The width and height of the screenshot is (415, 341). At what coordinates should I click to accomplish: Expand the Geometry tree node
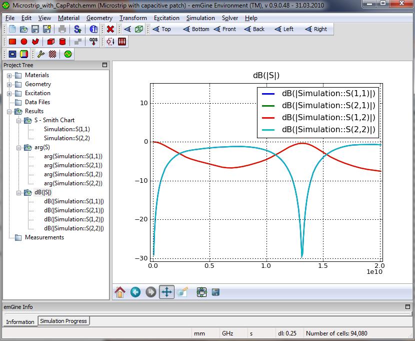(x=9, y=84)
